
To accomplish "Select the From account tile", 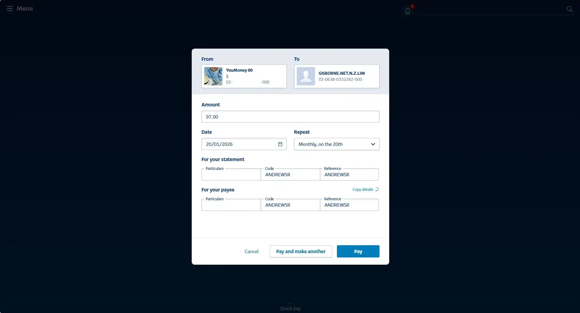I will pyautogui.click(x=244, y=76).
